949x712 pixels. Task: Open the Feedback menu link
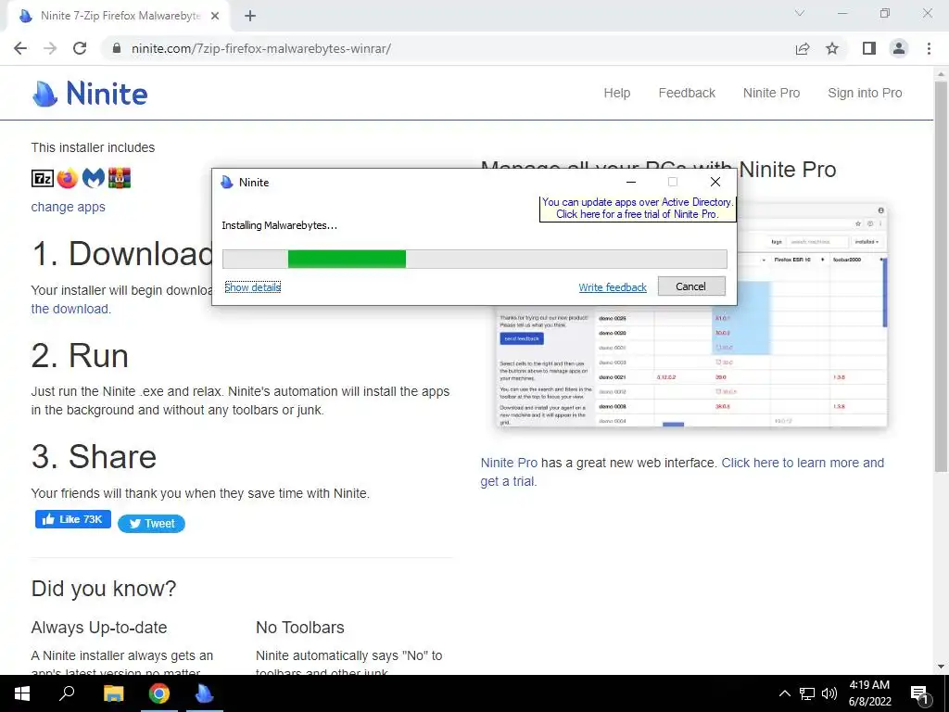point(687,94)
